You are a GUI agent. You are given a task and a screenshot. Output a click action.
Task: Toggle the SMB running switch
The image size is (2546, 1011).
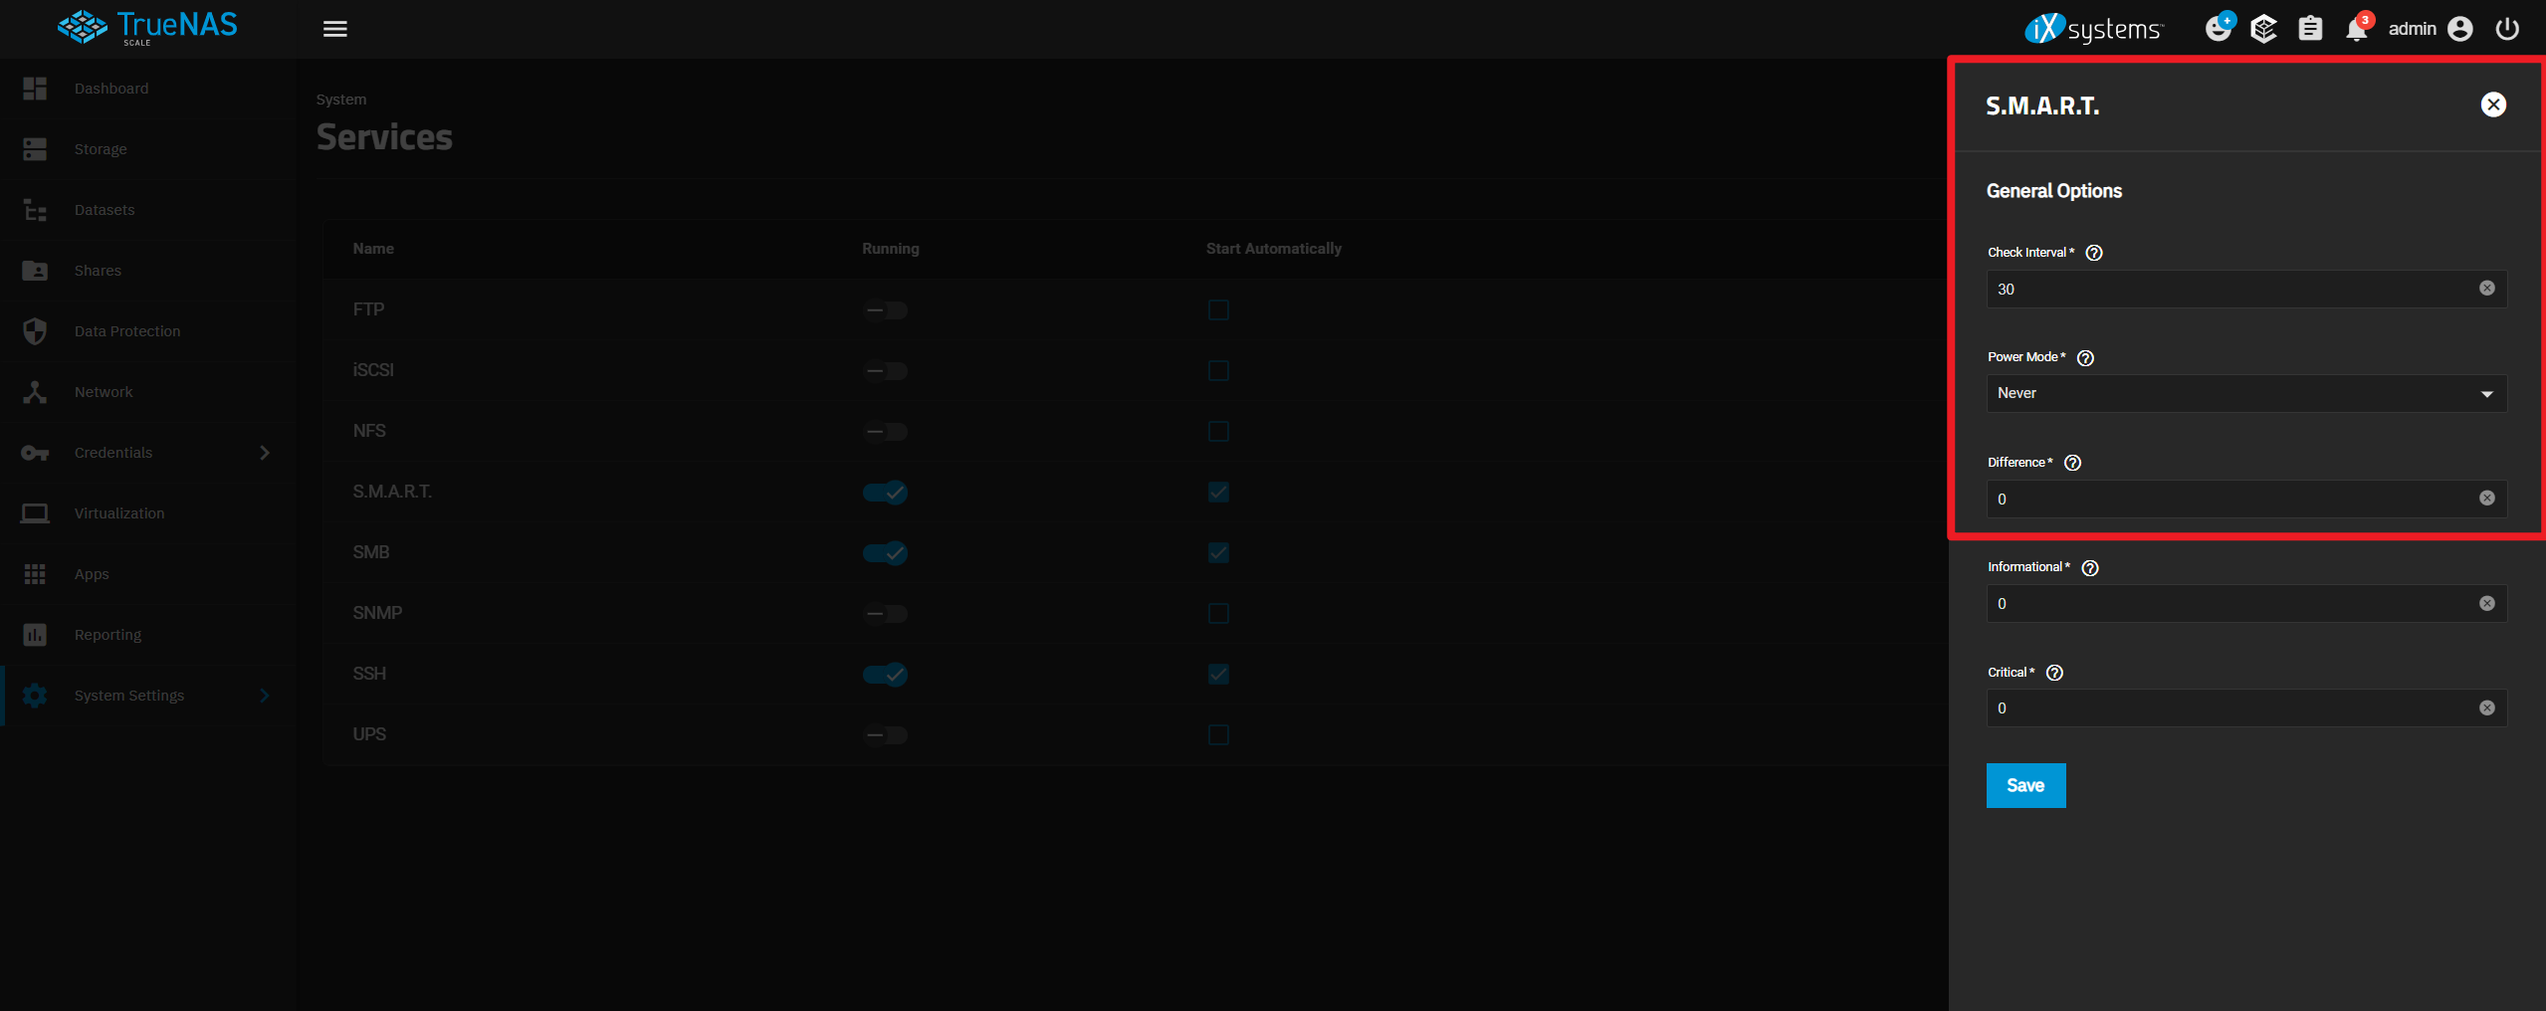pos(885,553)
